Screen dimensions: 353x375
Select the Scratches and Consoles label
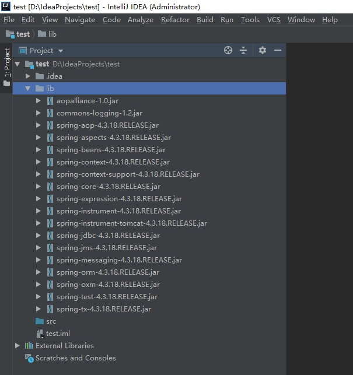pyautogui.click(x=76, y=358)
